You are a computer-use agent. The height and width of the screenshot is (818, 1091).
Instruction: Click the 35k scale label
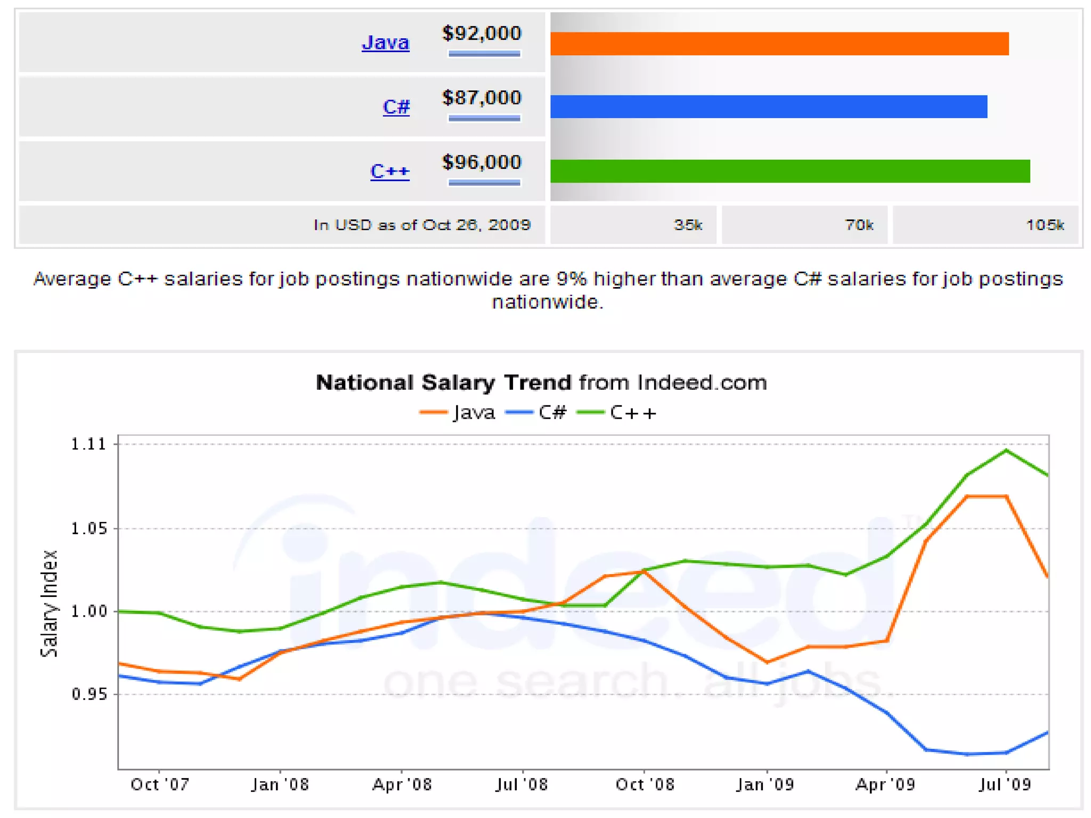click(x=687, y=225)
